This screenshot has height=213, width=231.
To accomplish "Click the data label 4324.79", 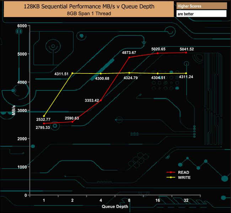I will point(130,78).
